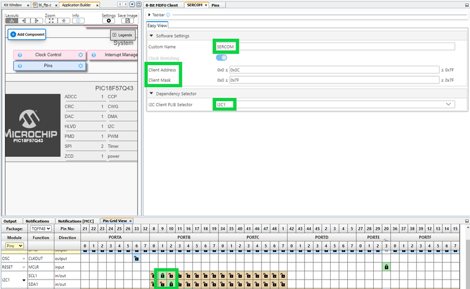Open Clock Control gear settings icon

tap(81, 55)
